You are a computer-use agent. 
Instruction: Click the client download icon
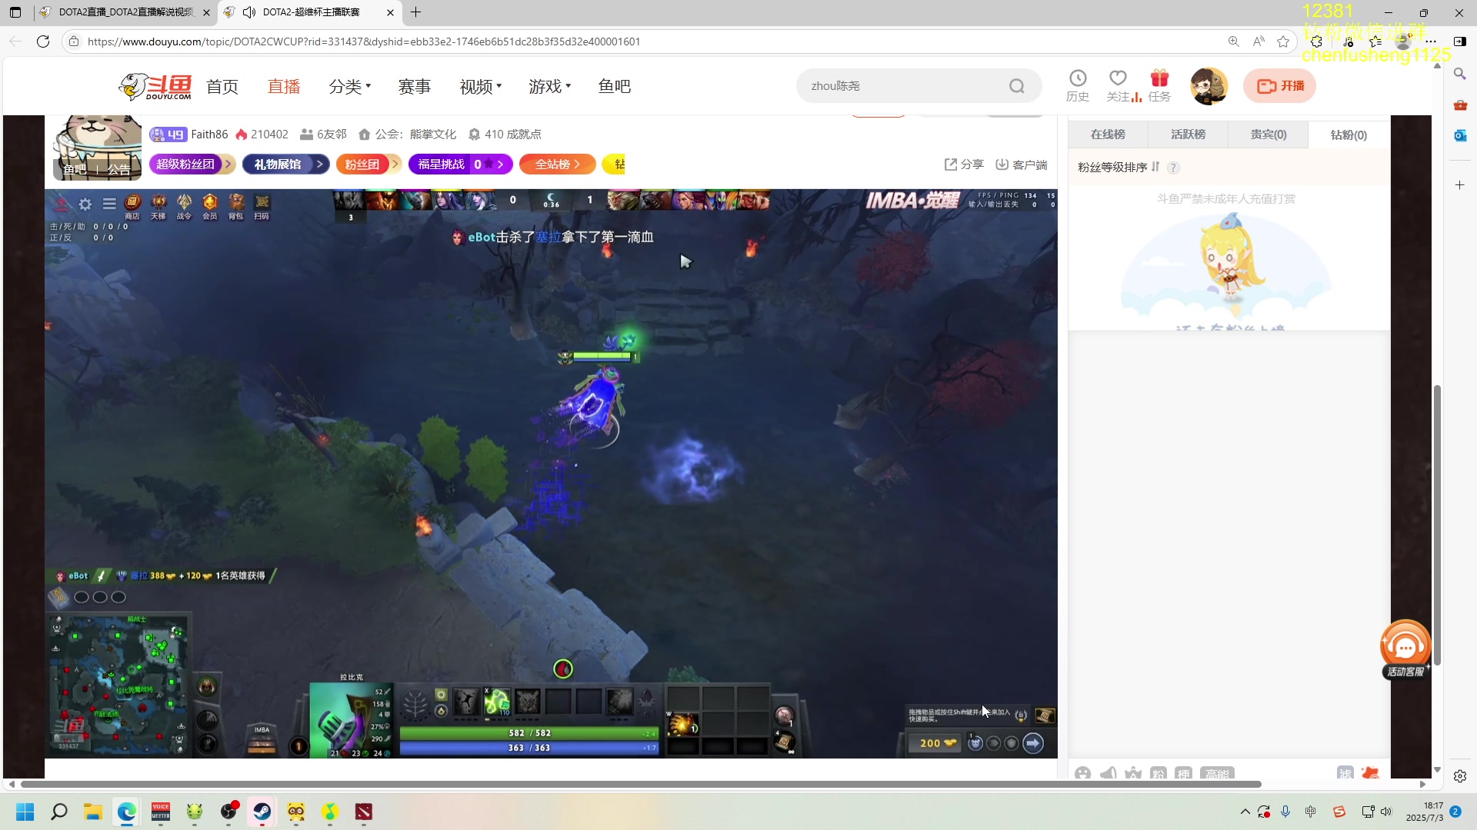[1021, 164]
